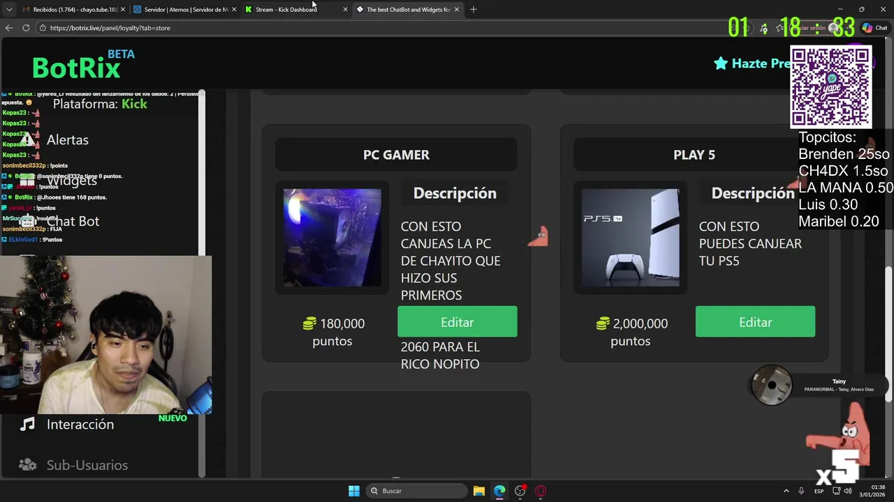894x502 pixels.
Task: Open Microsoft Edge from the taskbar
Action: coord(499,491)
